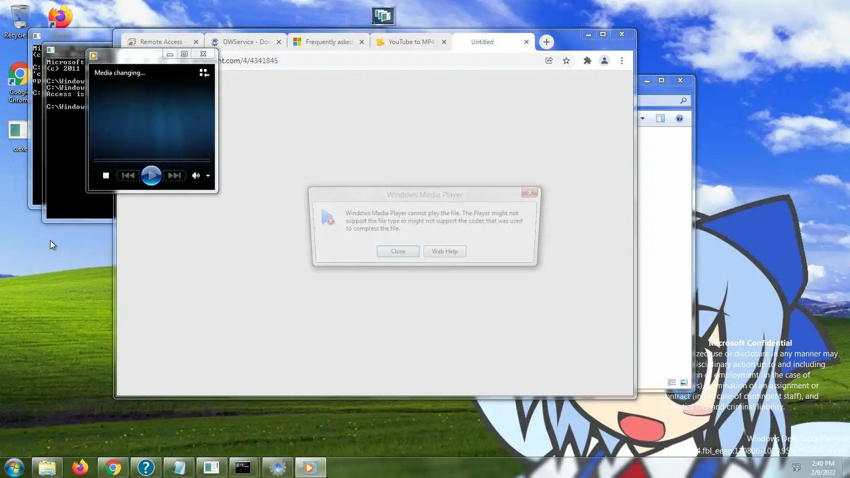Open volume dropdown arrow beside speaker icon

208,176
